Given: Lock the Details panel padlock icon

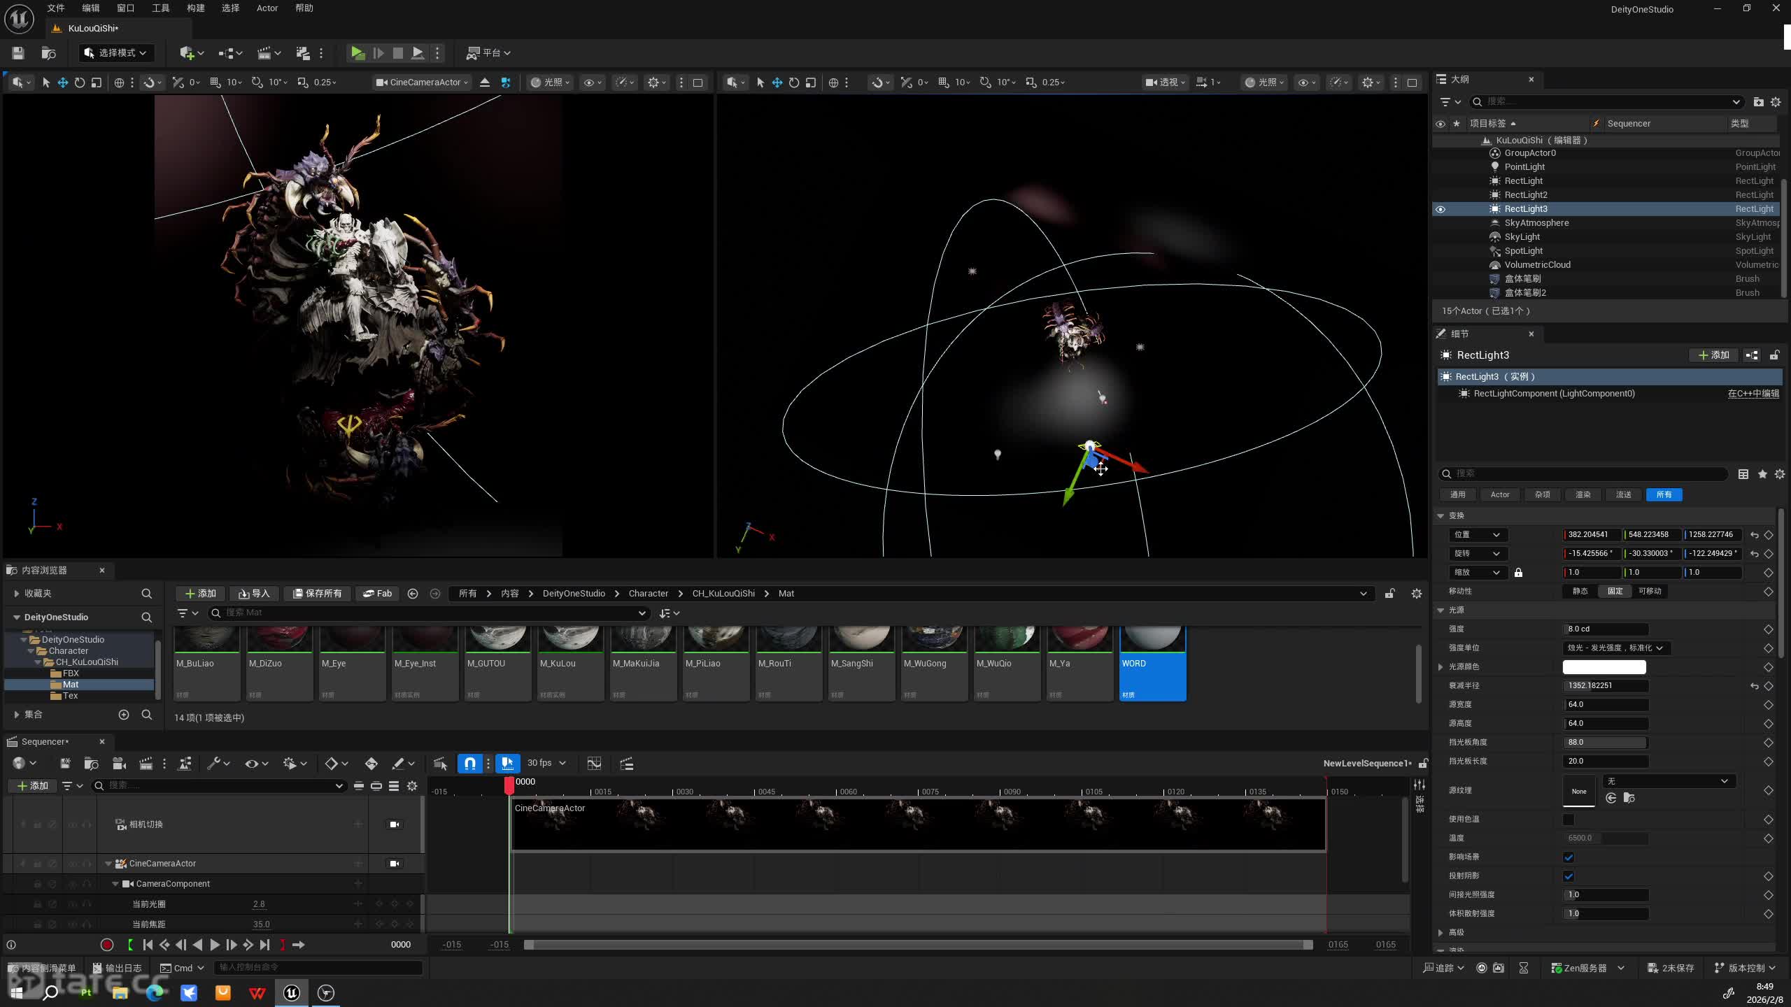Looking at the screenshot, I should click(x=1774, y=355).
